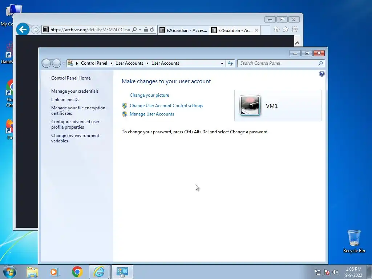Click the Internet Explorer forward arrow button

point(35,29)
